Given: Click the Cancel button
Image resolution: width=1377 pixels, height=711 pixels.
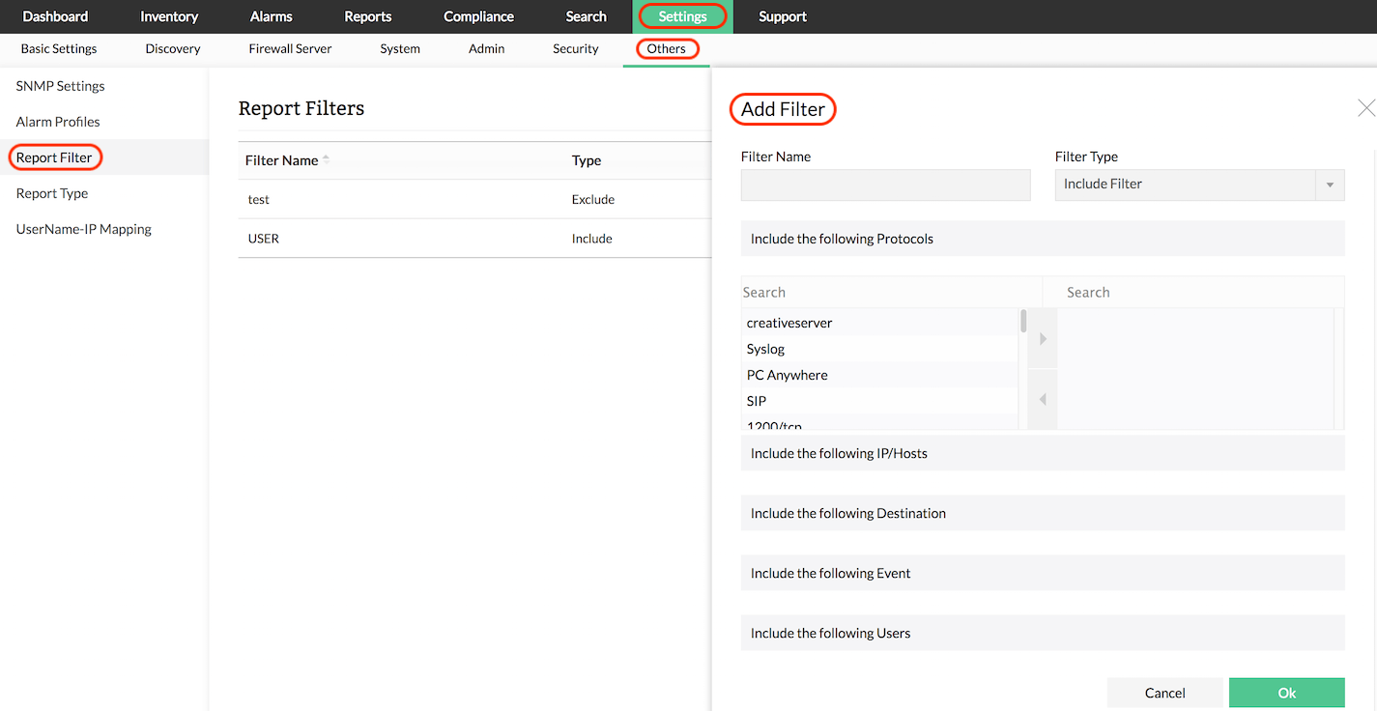Looking at the screenshot, I should pos(1164,693).
